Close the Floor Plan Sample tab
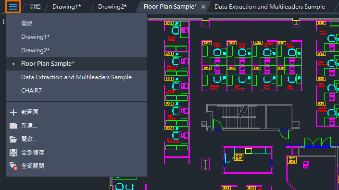The width and height of the screenshot is (339, 190). pyautogui.click(x=203, y=7)
